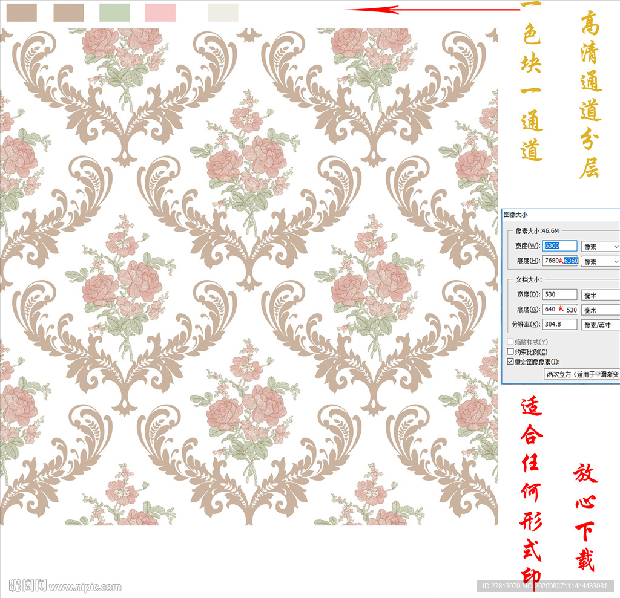
Task: Open the 毫米 unit dropdown for document height
Action: [600, 310]
